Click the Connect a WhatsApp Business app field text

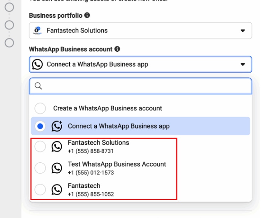click(97, 64)
